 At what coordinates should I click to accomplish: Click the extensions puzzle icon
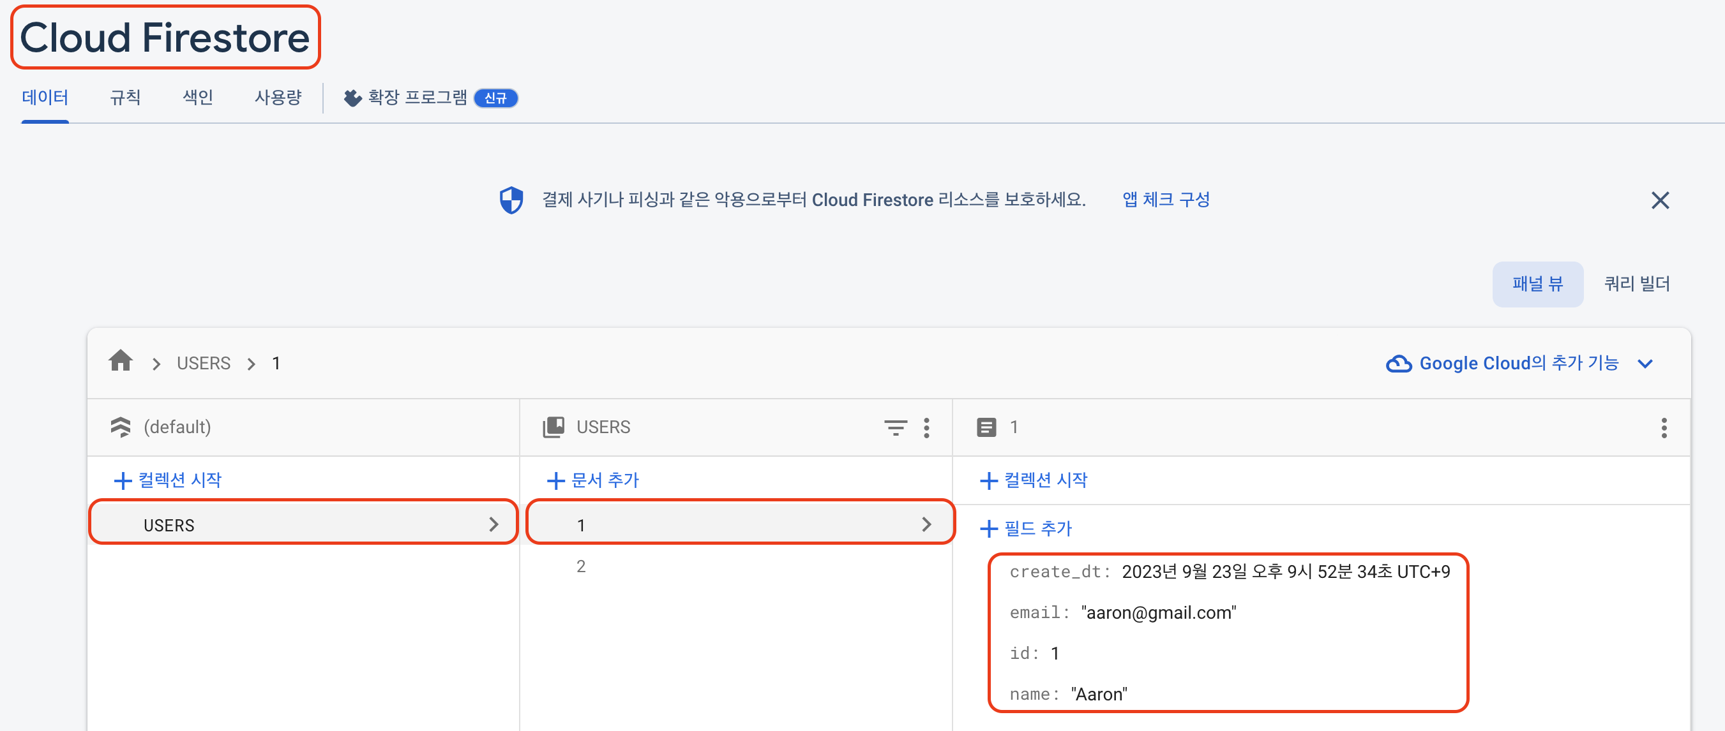tap(352, 98)
